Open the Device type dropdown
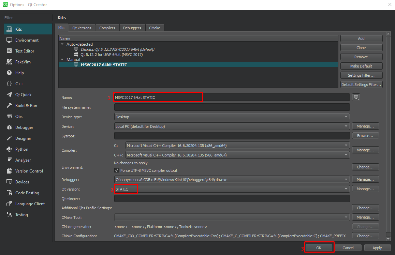 (x=232, y=117)
